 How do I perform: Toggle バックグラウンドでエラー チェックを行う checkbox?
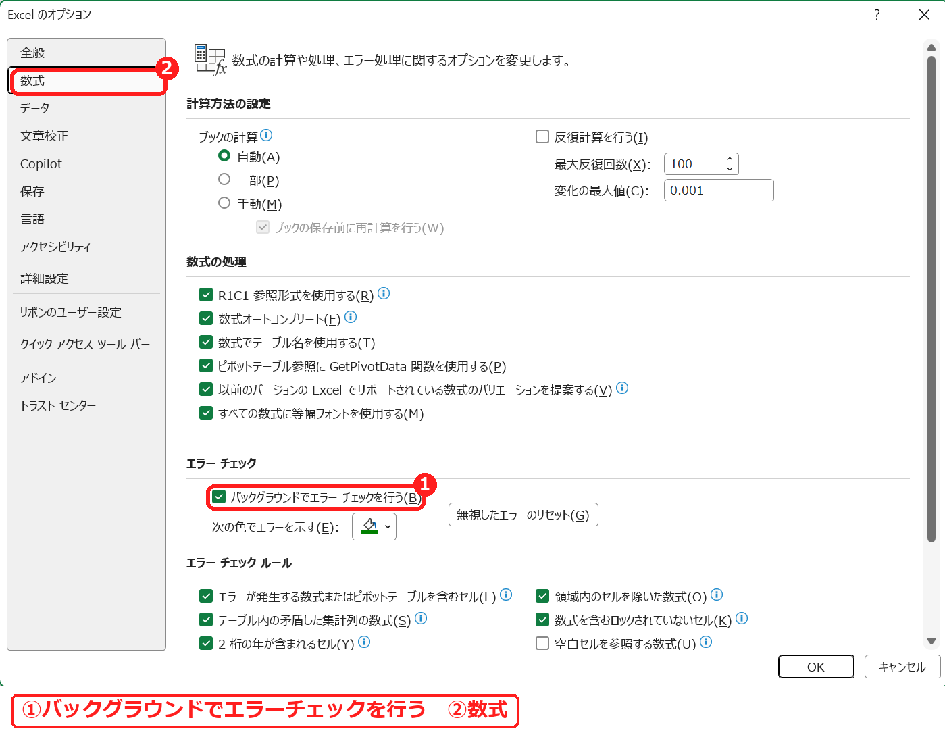click(x=219, y=497)
